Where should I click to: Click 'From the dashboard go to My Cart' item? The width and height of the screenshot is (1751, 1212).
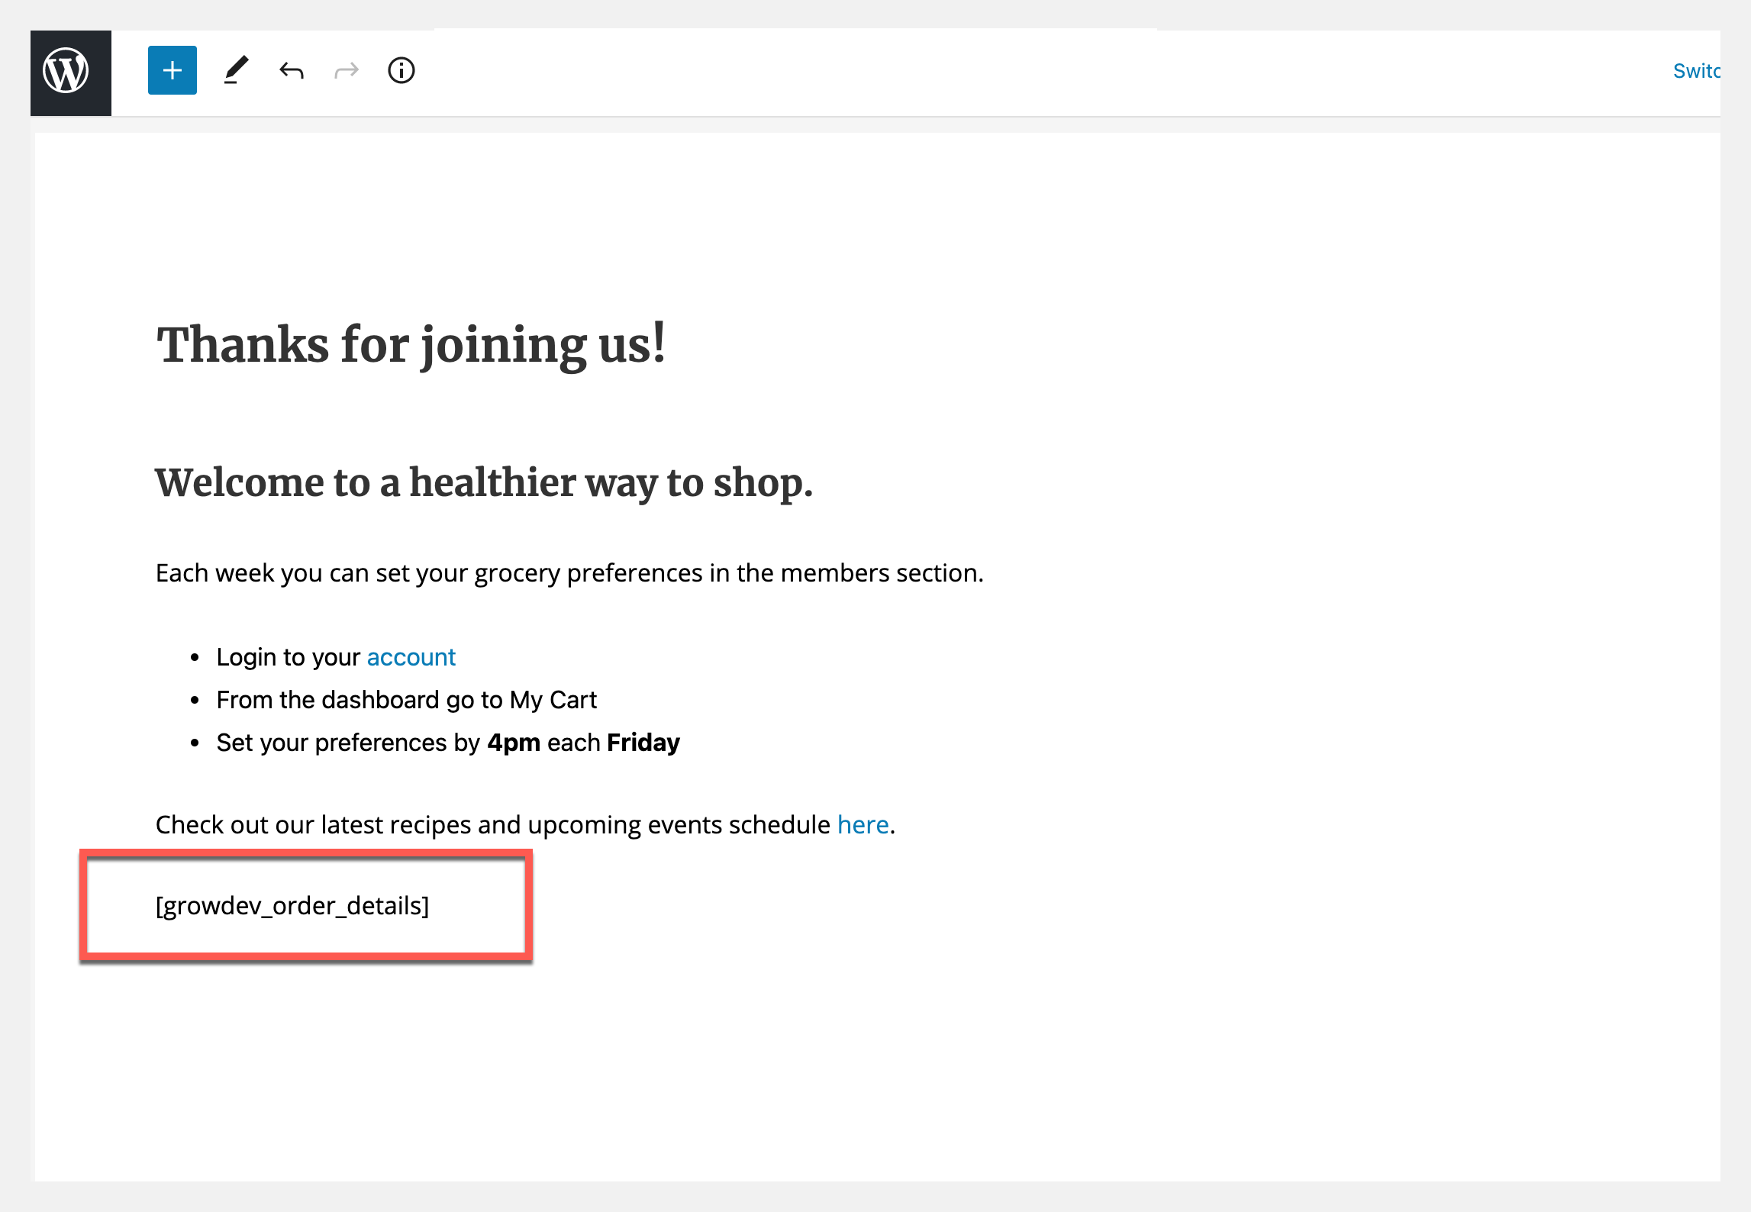(x=406, y=700)
